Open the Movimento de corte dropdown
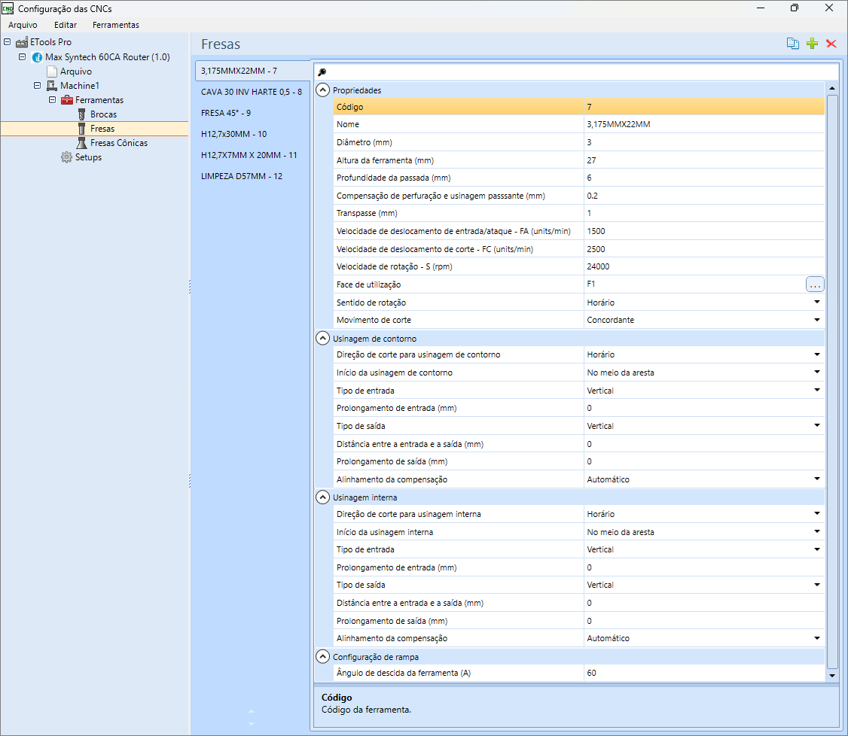 click(816, 320)
